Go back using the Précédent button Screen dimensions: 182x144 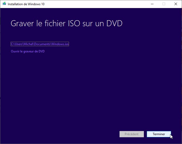131,134
